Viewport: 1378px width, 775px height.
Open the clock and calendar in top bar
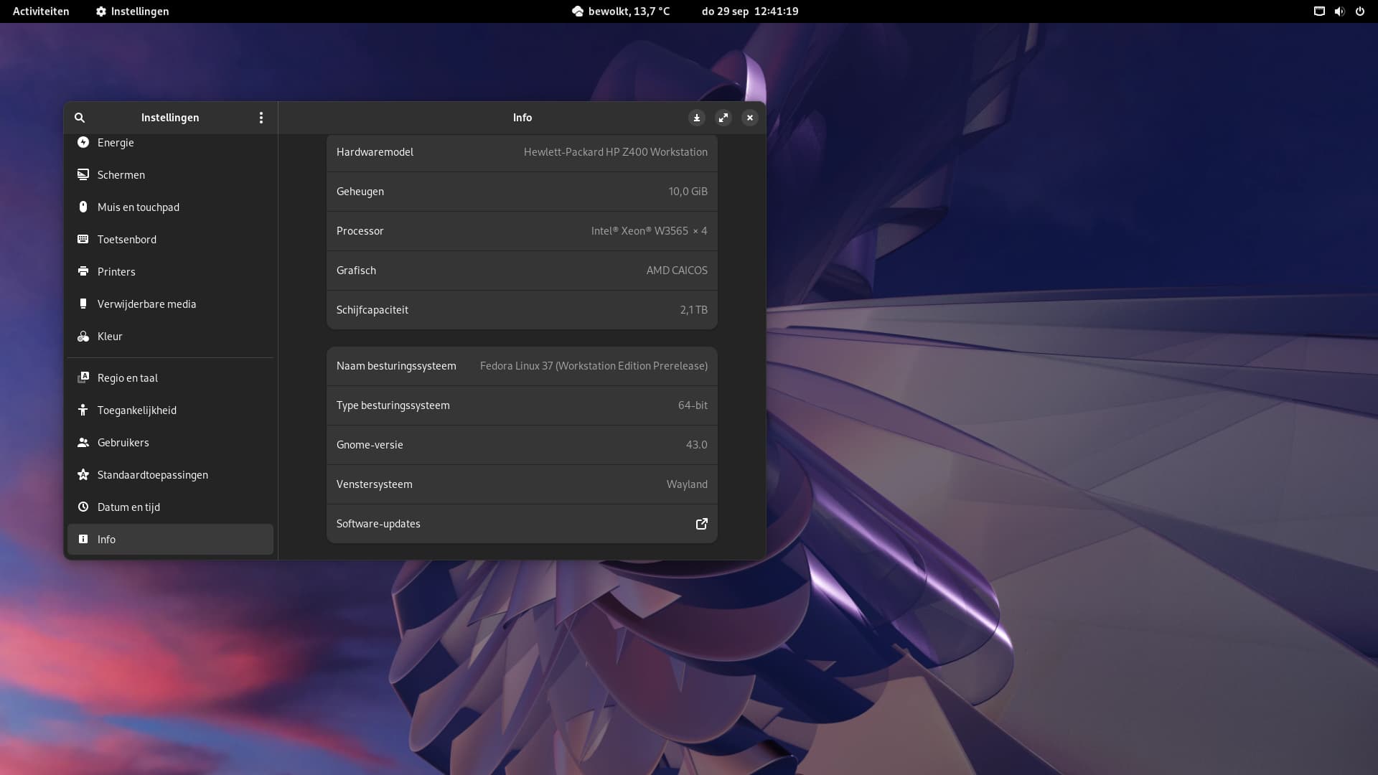pyautogui.click(x=750, y=11)
